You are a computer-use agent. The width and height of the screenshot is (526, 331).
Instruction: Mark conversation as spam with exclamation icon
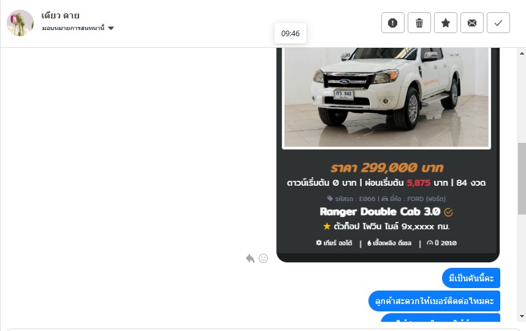point(392,23)
